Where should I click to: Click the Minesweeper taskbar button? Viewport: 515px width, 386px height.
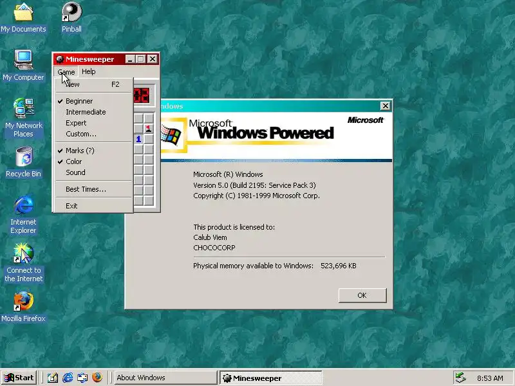click(x=270, y=378)
